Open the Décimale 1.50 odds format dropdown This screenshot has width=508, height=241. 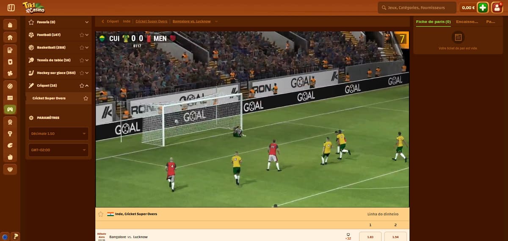click(x=58, y=134)
